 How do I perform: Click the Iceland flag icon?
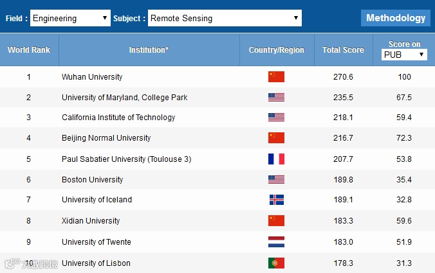(x=276, y=200)
